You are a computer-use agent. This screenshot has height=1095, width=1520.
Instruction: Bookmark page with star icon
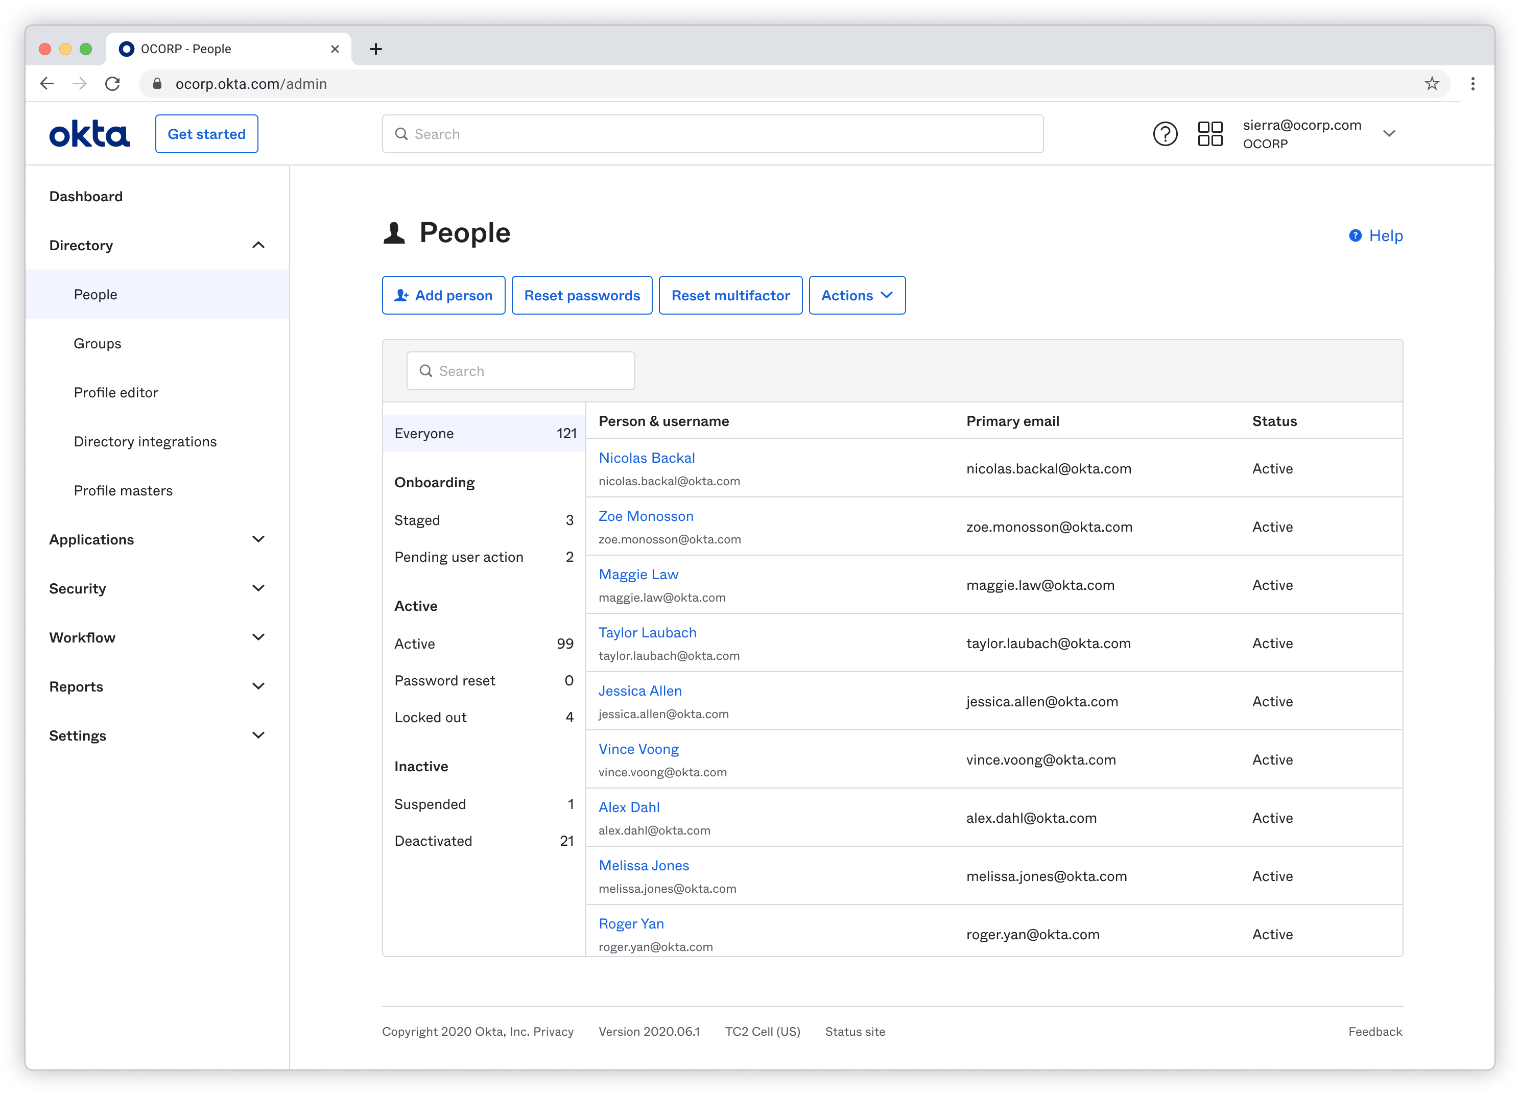click(1432, 84)
